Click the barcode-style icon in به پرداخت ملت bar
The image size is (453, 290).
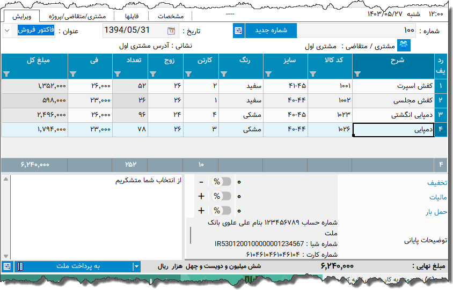20,266
